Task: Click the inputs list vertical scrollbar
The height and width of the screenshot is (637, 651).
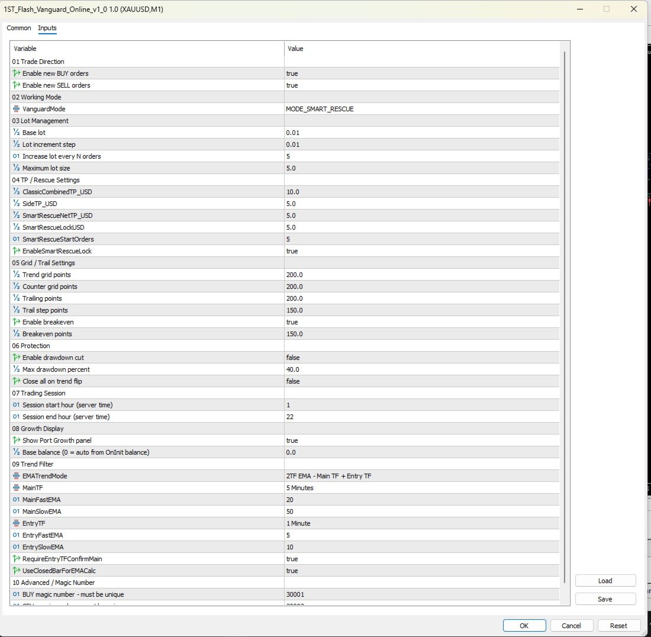Action: 565,317
